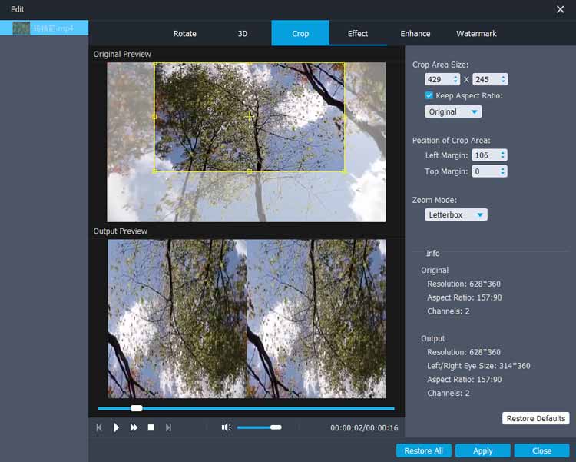Viewport: 576px width, 462px height.
Task: Switch to the Rotate tab
Action: point(184,34)
